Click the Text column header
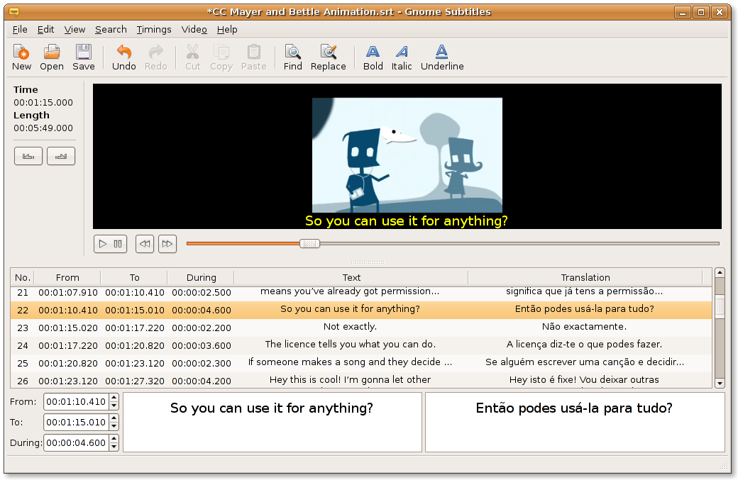 (x=351, y=278)
